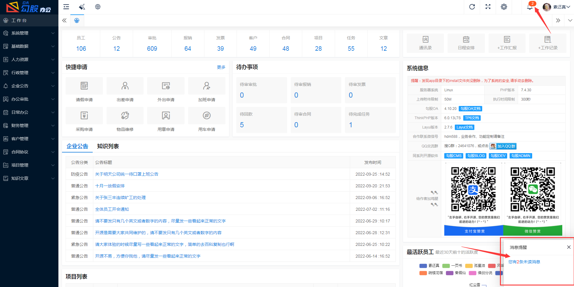The height and width of the screenshot is (287, 574).
Task: Click the TP6文档 button
Action: click(x=472, y=118)
